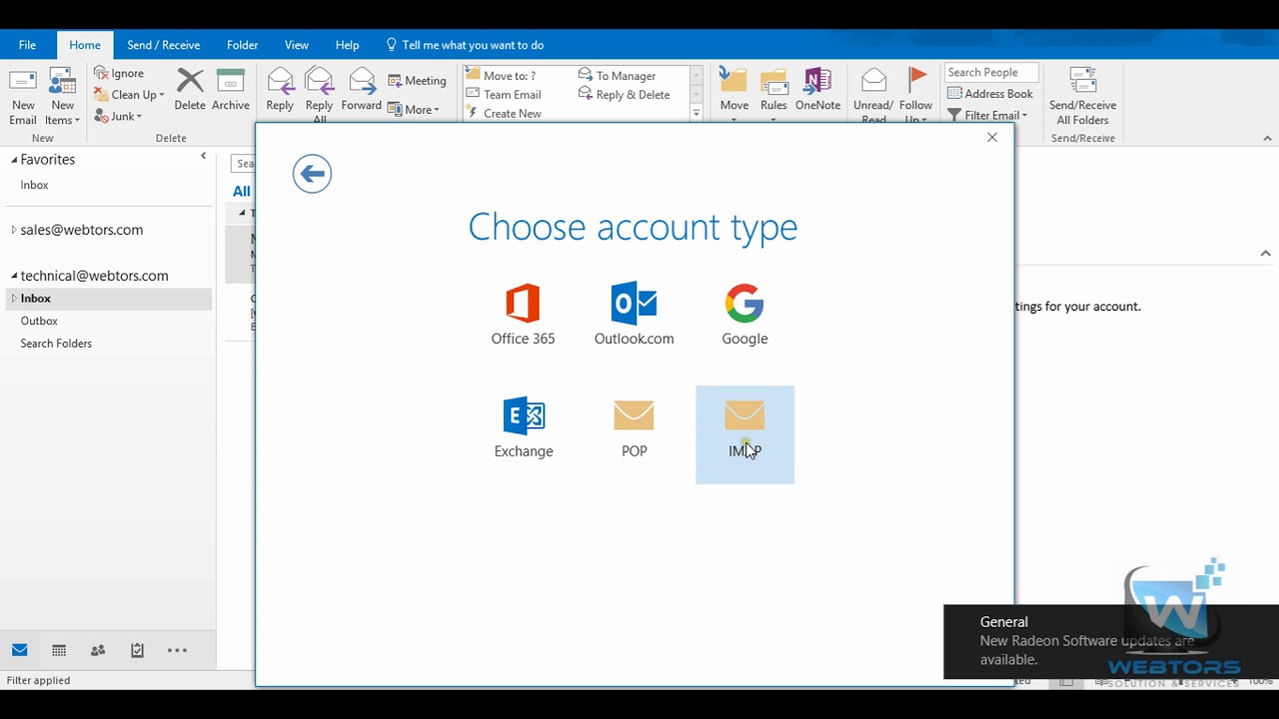Archive the selected message
Screen dimensions: 1279x719
point(231,90)
